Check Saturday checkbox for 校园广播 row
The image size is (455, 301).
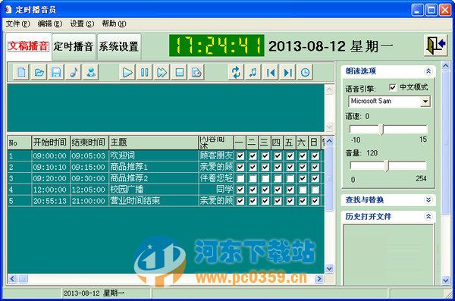(x=303, y=190)
